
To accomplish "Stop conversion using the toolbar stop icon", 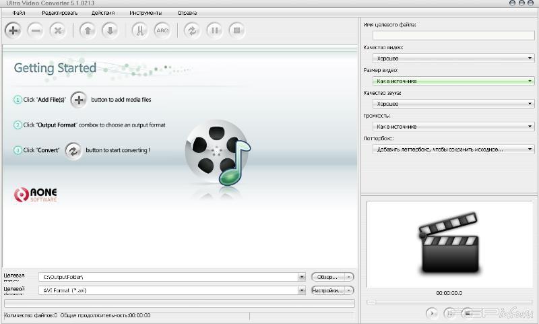I will click(x=236, y=30).
